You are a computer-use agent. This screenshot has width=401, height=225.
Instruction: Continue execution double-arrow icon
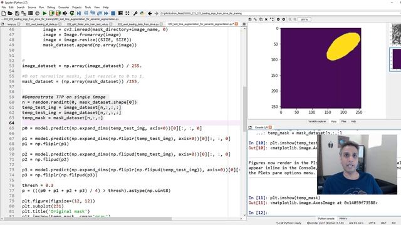click(106, 13)
